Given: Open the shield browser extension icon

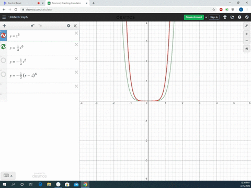Looking at the screenshot, I should click(233, 9).
